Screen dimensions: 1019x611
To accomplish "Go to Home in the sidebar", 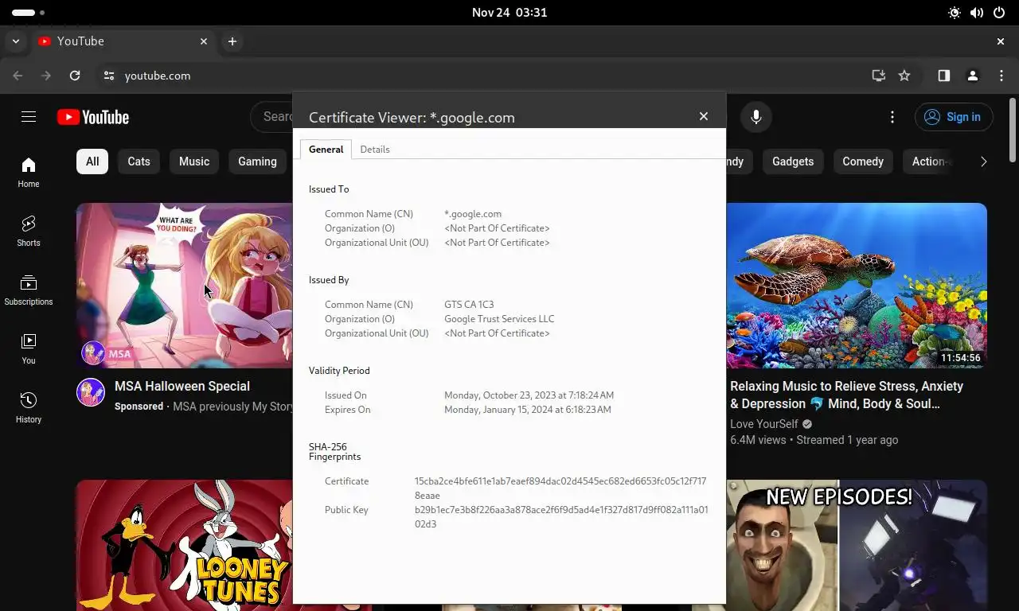I will [29, 172].
